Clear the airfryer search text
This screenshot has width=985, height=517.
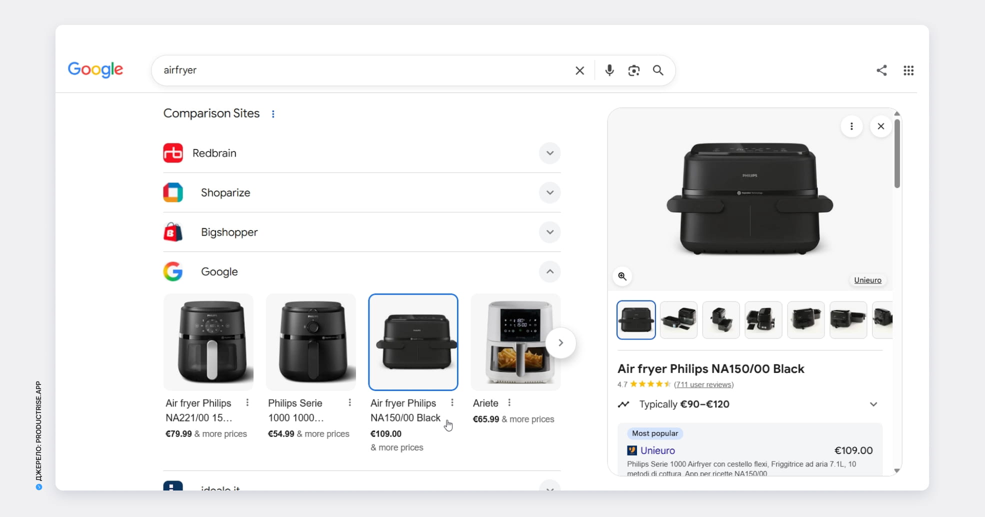[579, 70]
